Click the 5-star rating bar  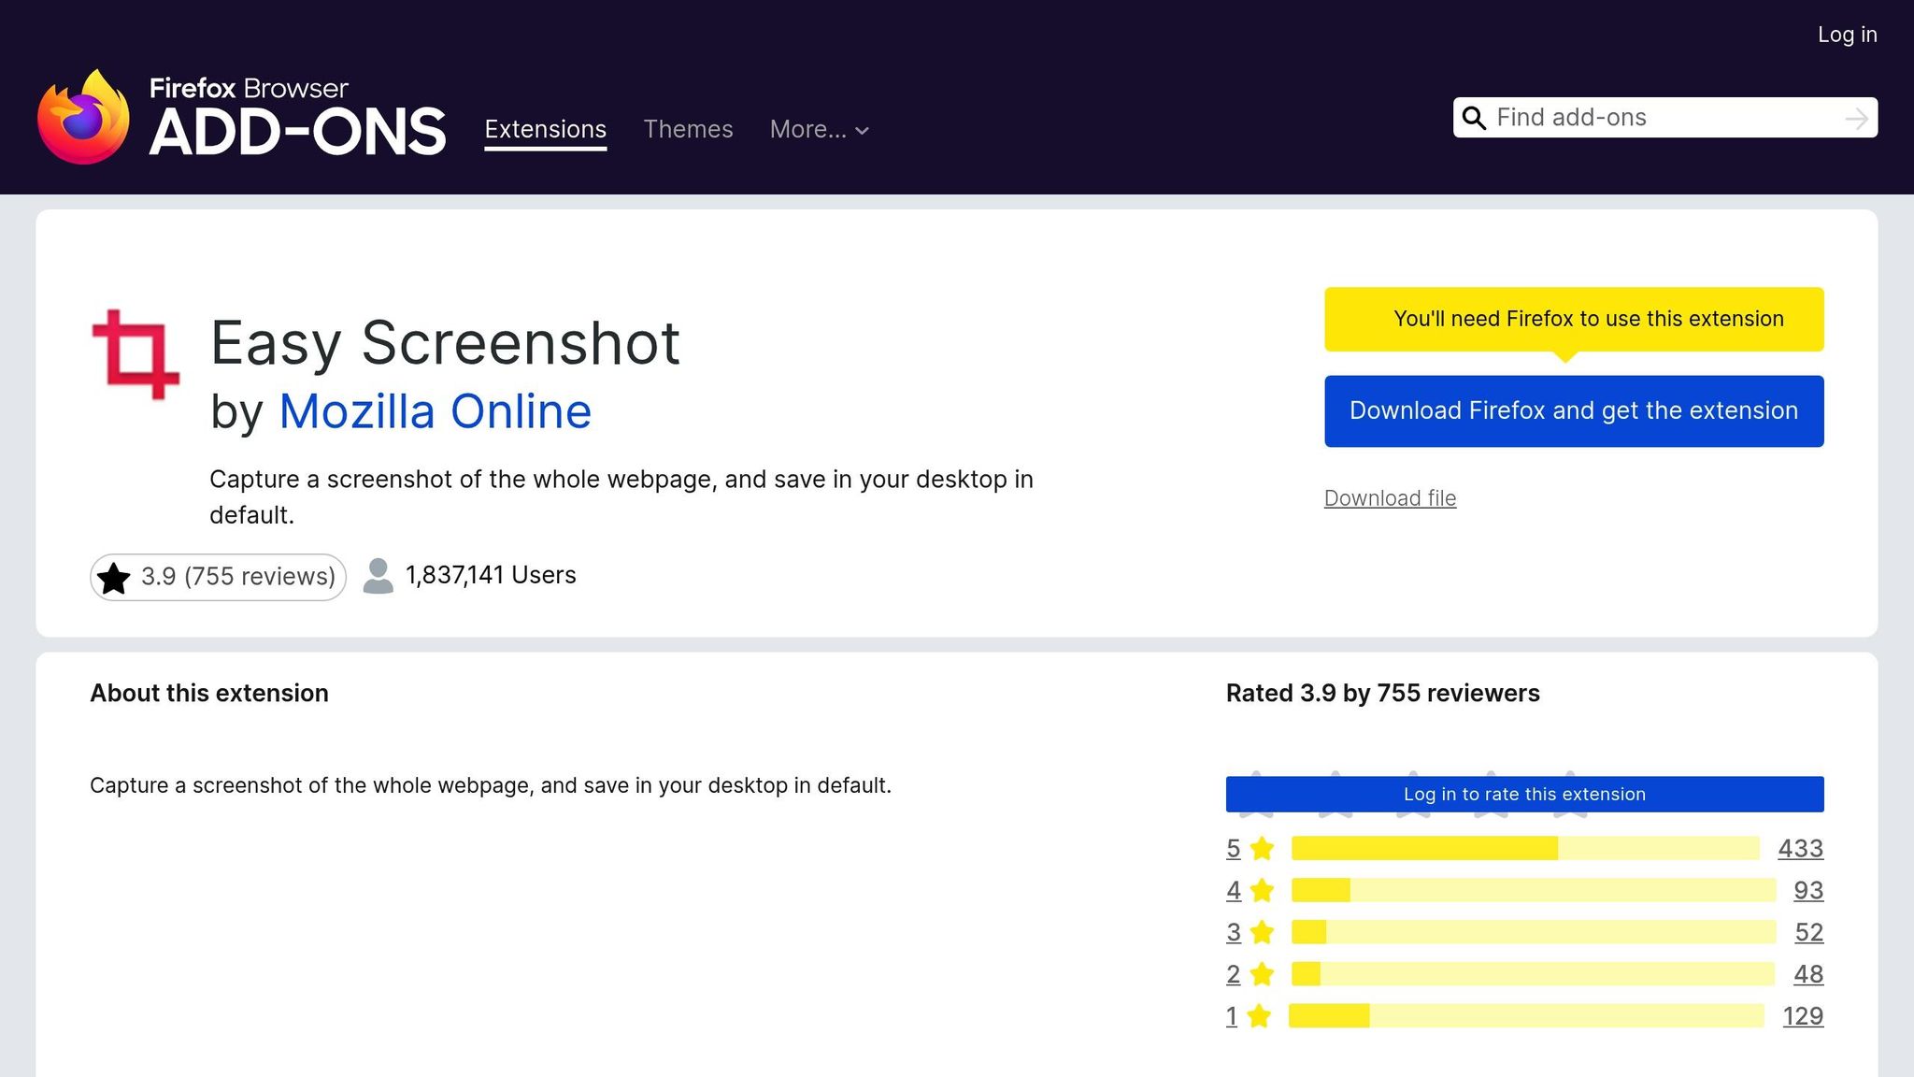[x=1525, y=848]
